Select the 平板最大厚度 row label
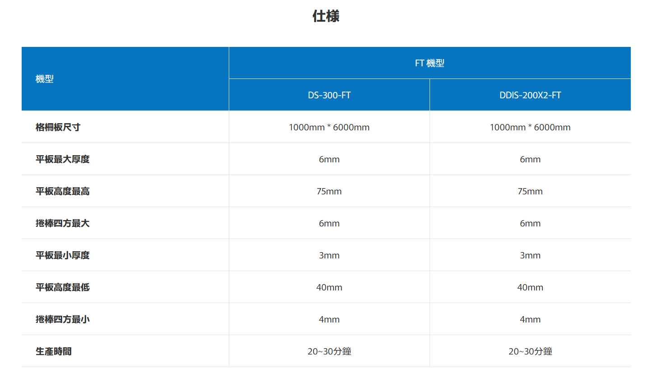The image size is (652, 382). click(x=63, y=159)
